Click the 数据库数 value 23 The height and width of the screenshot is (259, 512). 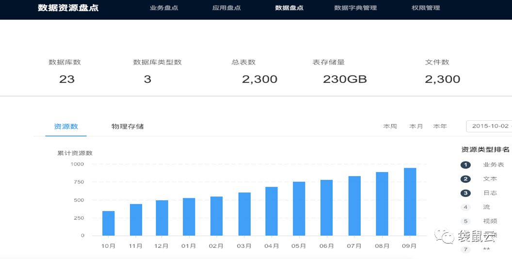(67, 79)
